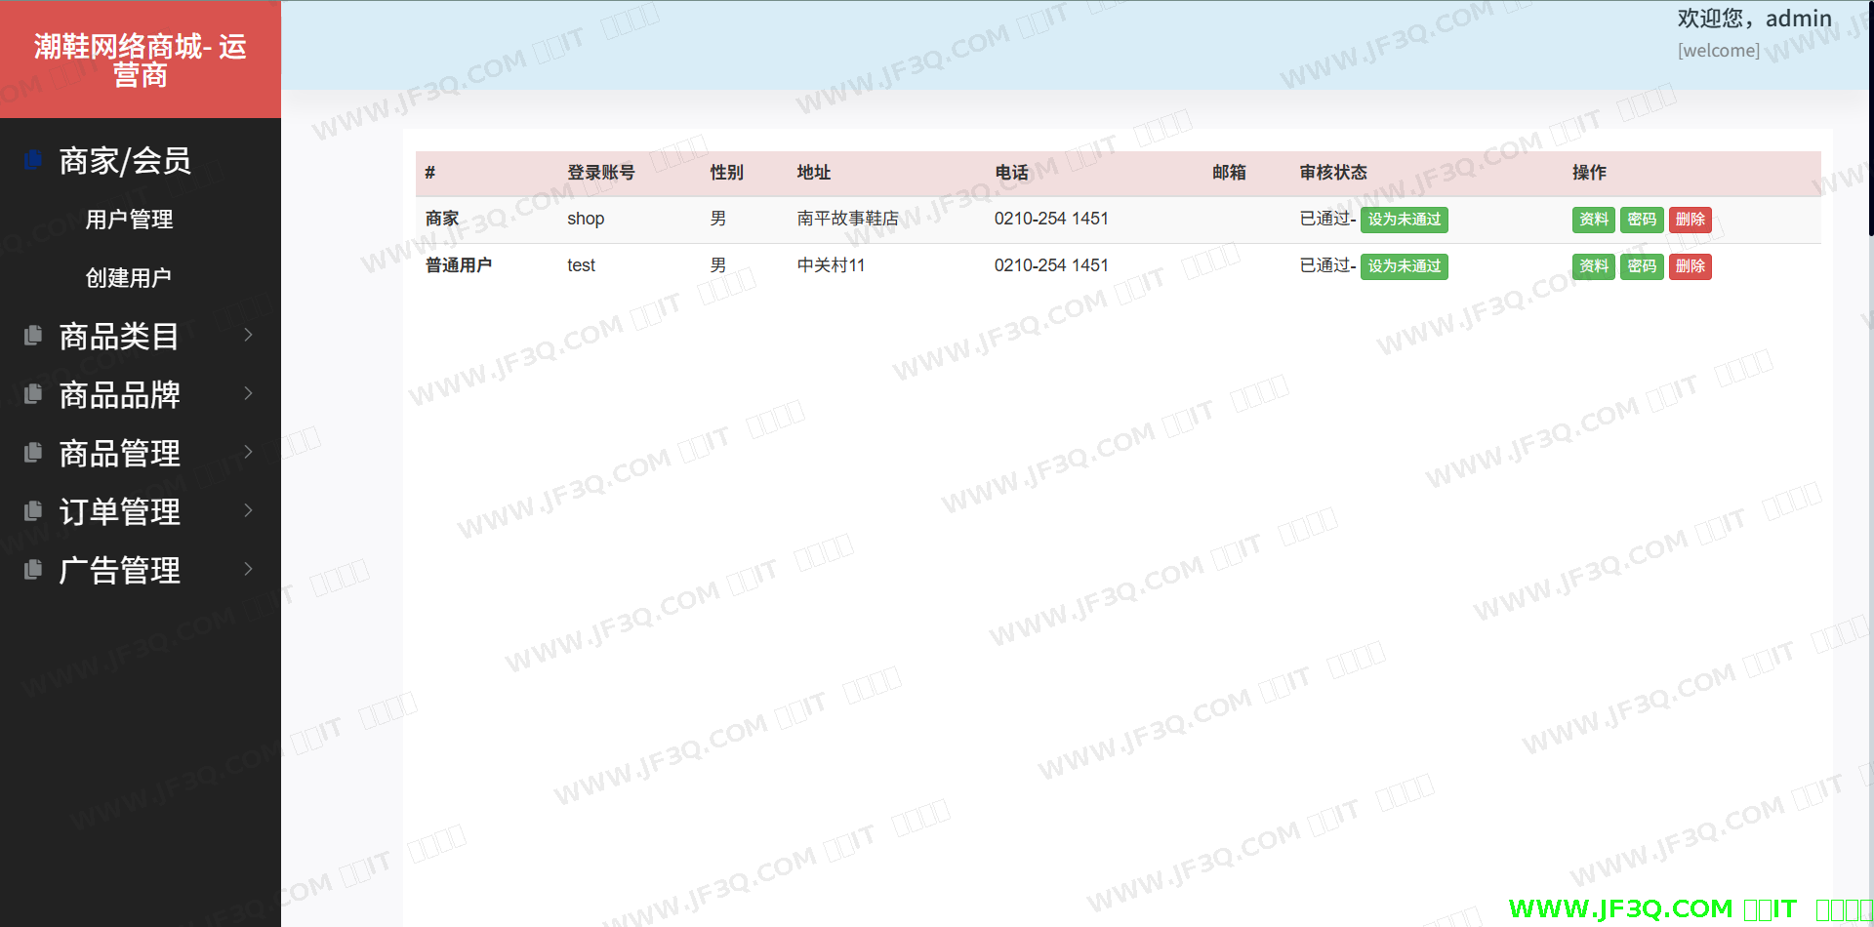Change 密码 for the shop account
The height and width of the screenshot is (927, 1874).
pyautogui.click(x=1642, y=220)
